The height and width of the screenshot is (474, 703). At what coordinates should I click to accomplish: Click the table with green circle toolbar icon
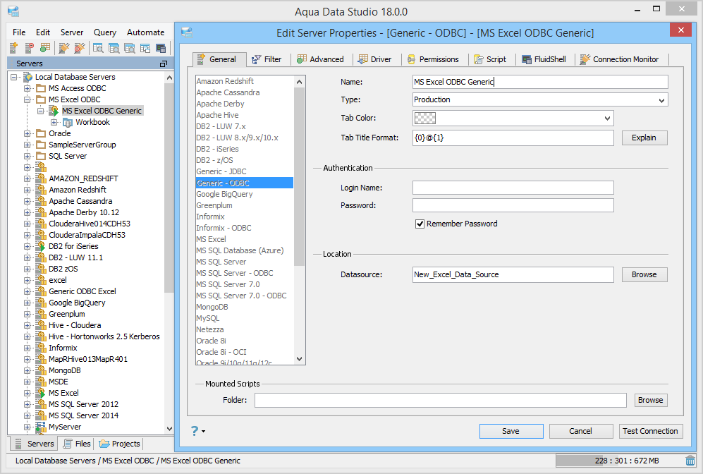point(45,47)
